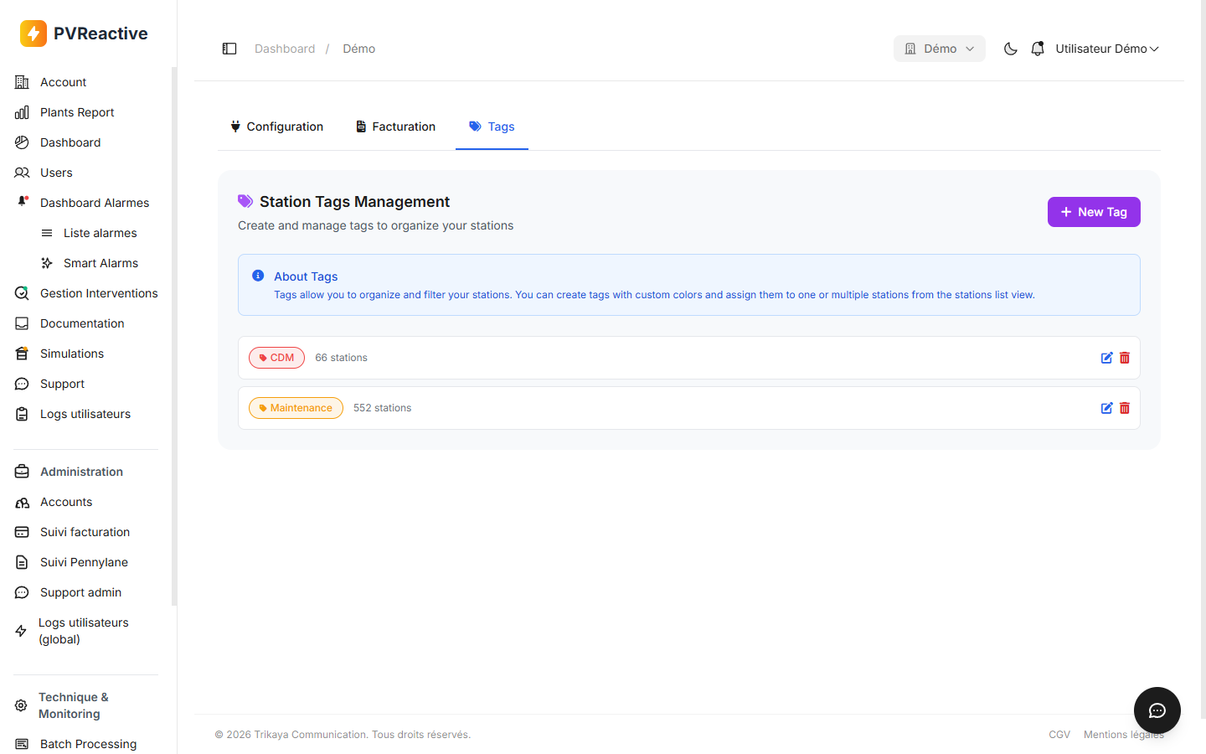Image resolution: width=1206 pixels, height=754 pixels.
Task: Click the PVReactive lightning logo icon
Action: pos(33,34)
